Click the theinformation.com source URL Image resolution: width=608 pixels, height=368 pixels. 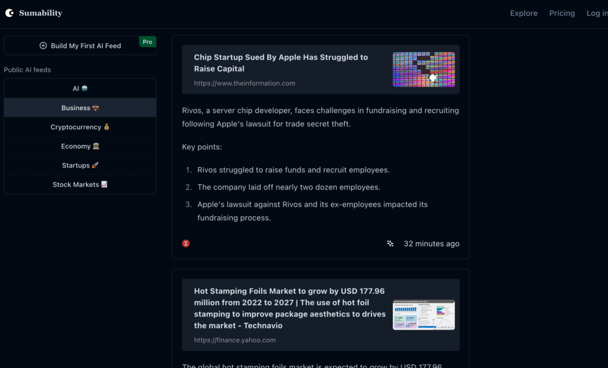coord(245,84)
